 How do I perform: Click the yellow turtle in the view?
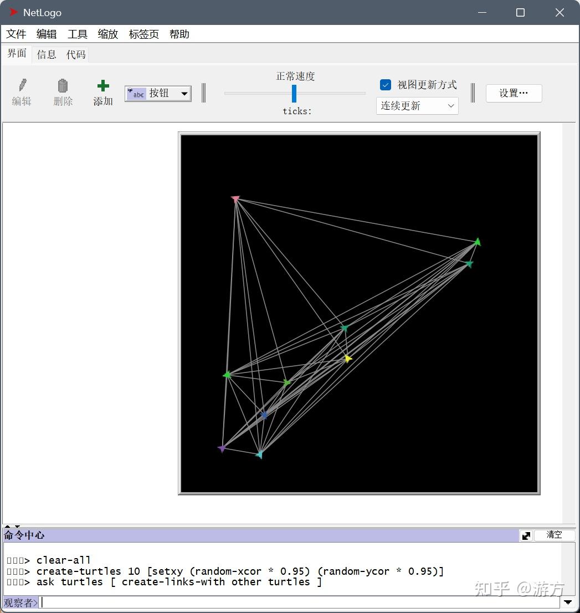[x=347, y=359]
